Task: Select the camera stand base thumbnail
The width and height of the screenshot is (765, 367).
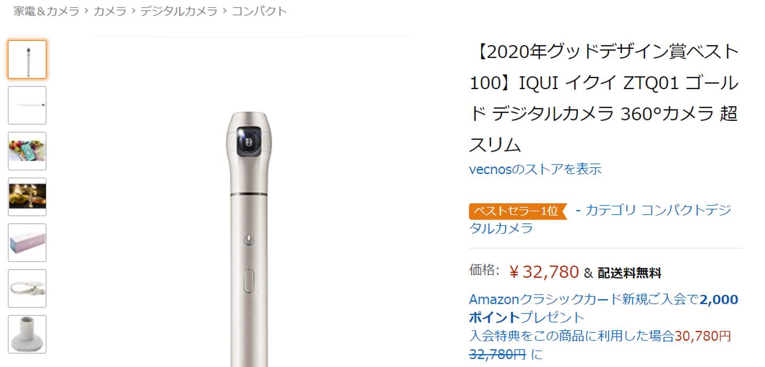Action: [27, 334]
